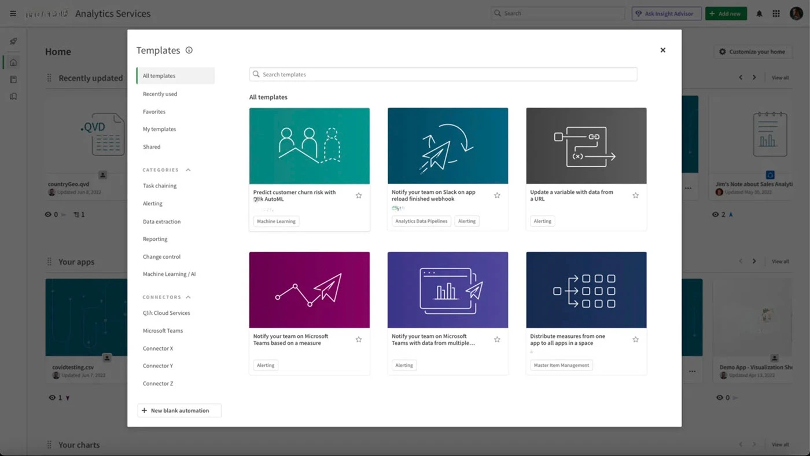Go to previous page of Recently updated
The image size is (810, 456).
point(741,78)
